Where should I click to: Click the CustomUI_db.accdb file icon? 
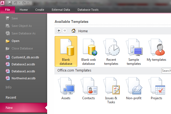pyautogui.click(x=8, y=57)
